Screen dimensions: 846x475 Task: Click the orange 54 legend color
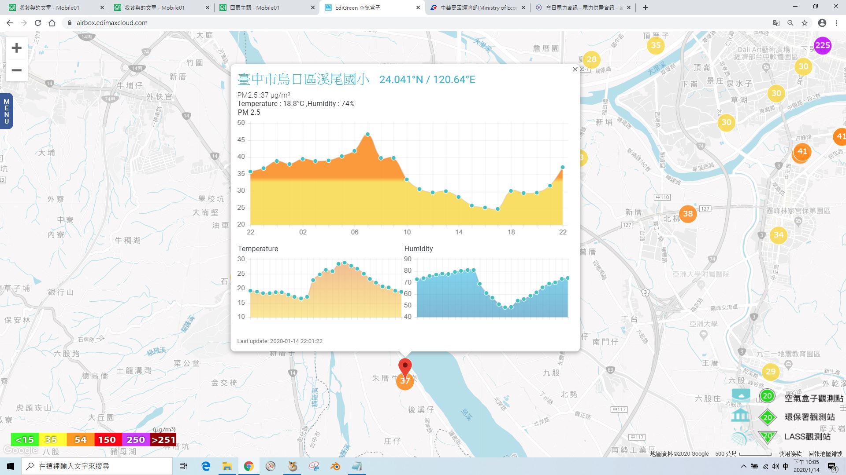80,440
